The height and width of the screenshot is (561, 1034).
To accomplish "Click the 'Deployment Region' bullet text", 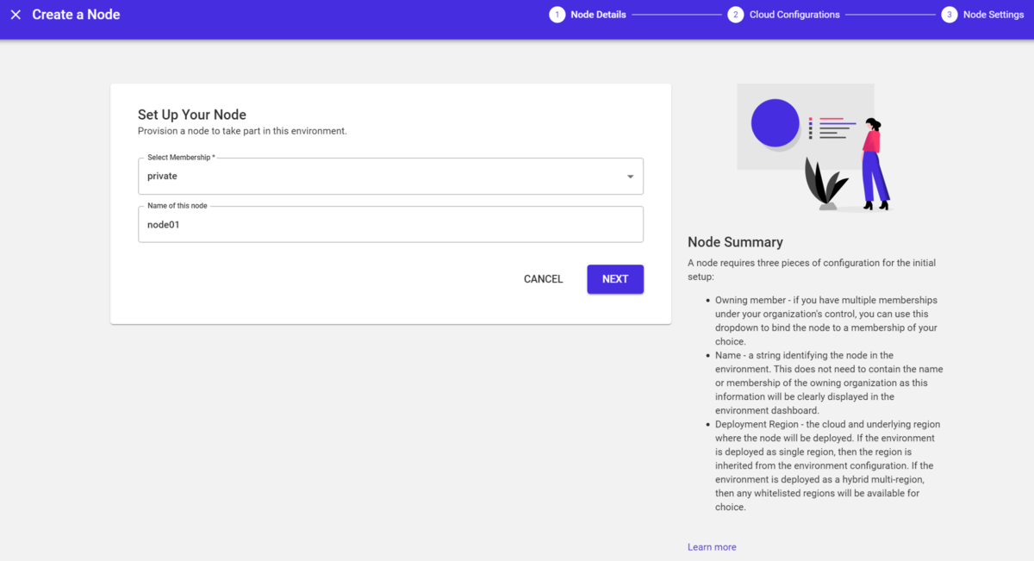I will click(827, 465).
